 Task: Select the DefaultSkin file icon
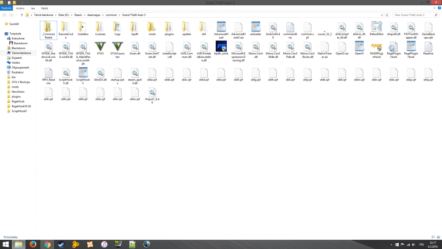pos(376,27)
